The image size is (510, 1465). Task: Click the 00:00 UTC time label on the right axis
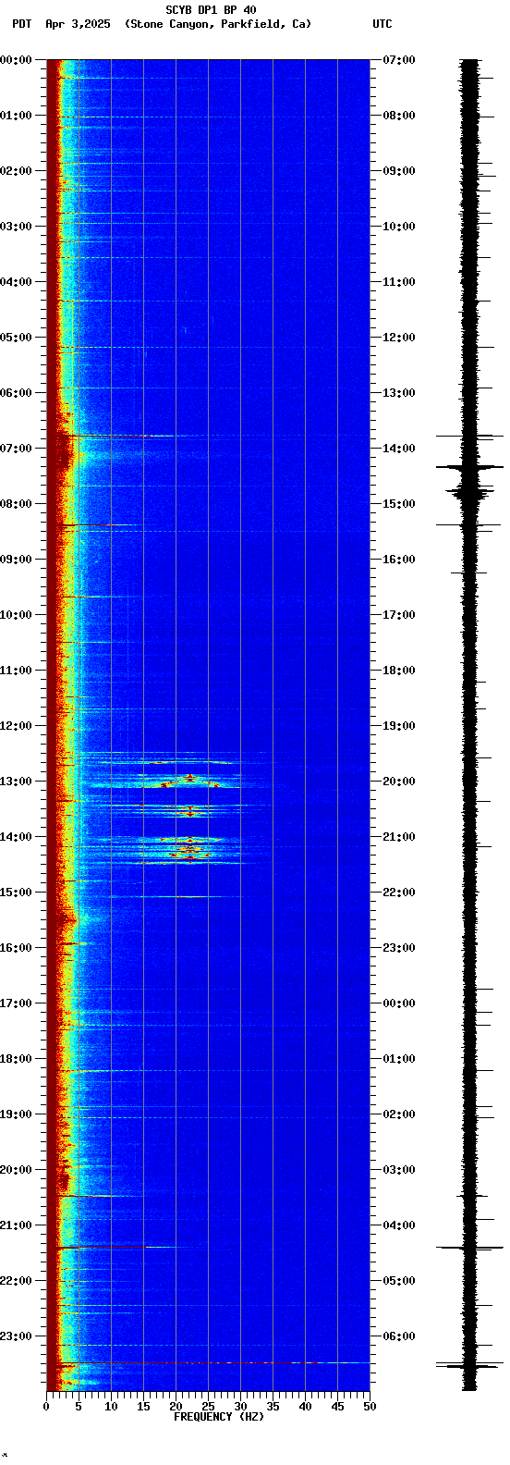point(399,1003)
